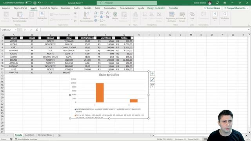Click the macro record icon in status bar
Image resolution: width=251 pixels, height=141 pixels.
click(x=11, y=139)
